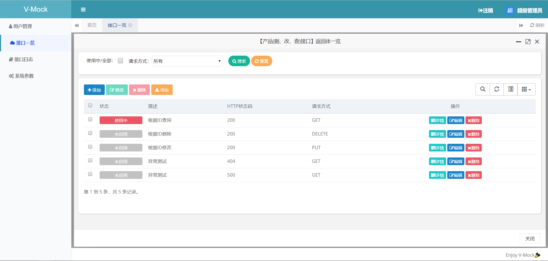Image resolution: width=548 pixels, height=261 pixels.
Task: Toggle table search with magnifier icon
Action: tap(483, 89)
